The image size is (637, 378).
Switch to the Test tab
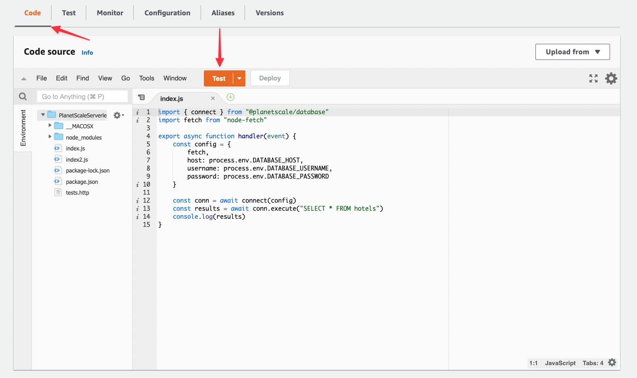pyautogui.click(x=69, y=13)
